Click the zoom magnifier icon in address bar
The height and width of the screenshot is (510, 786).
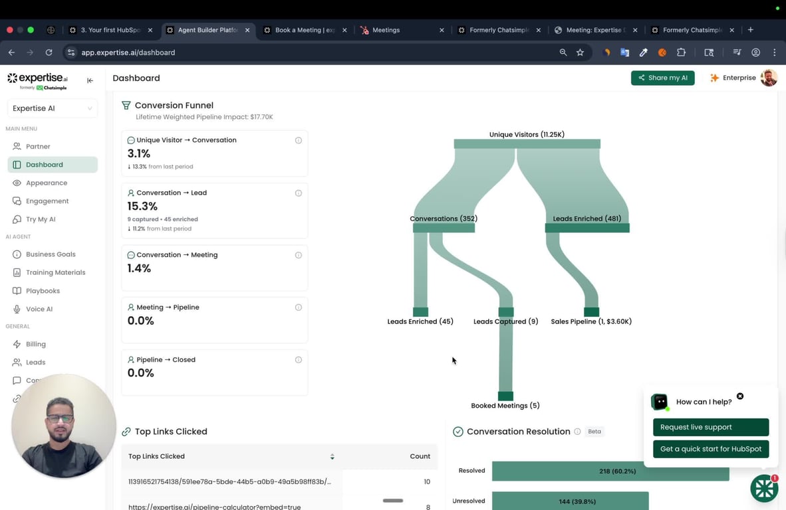(x=563, y=52)
